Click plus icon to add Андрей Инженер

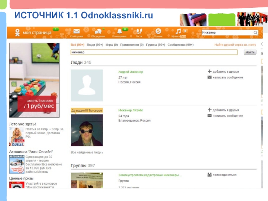pyautogui.click(x=210, y=71)
